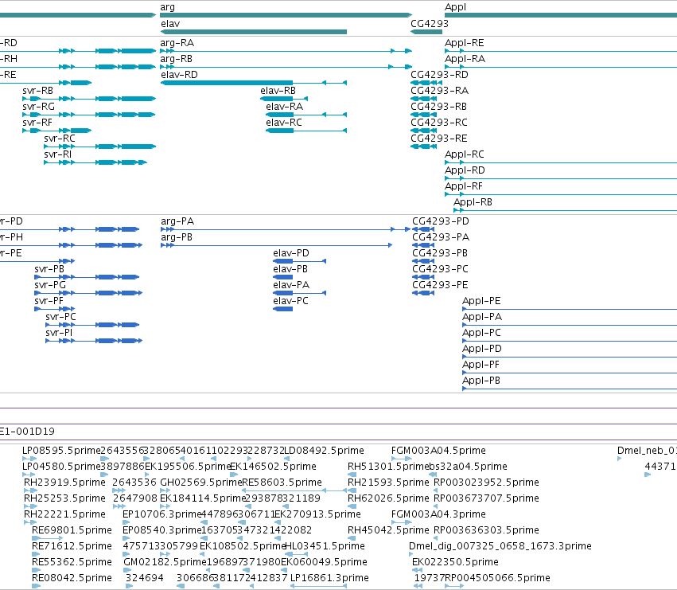The image size is (677, 590).
Task: Click the svr-PB protein label
Action: tap(49, 269)
